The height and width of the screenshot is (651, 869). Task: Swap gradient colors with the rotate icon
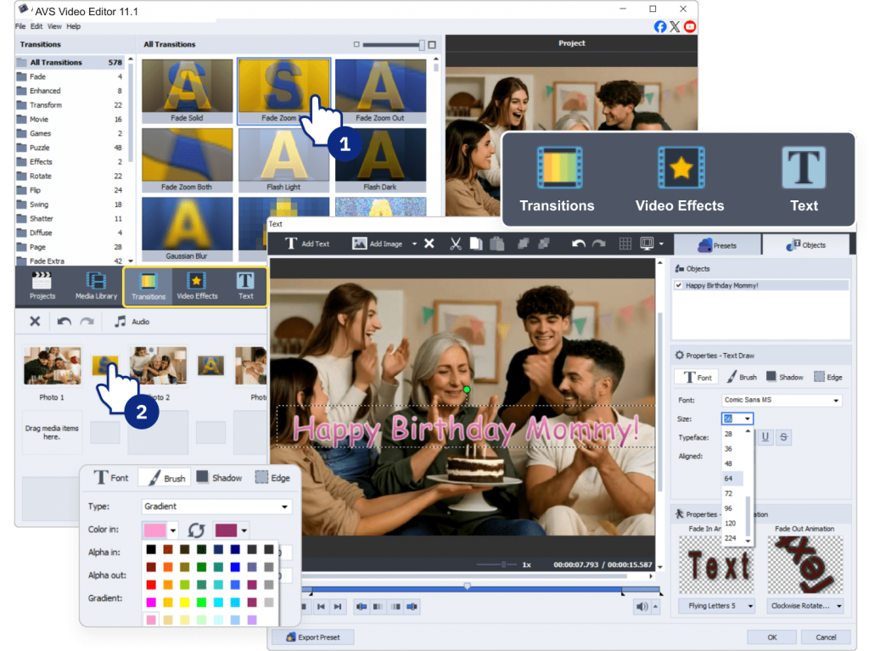pos(196,530)
